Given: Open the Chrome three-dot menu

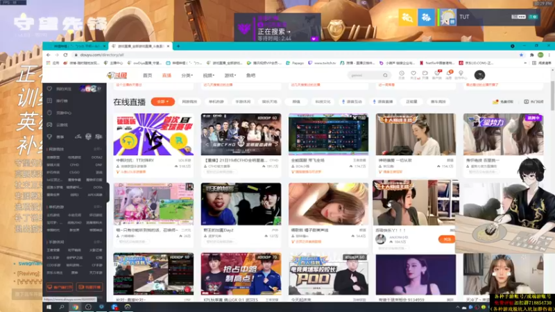Looking at the screenshot, I should (549, 55).
